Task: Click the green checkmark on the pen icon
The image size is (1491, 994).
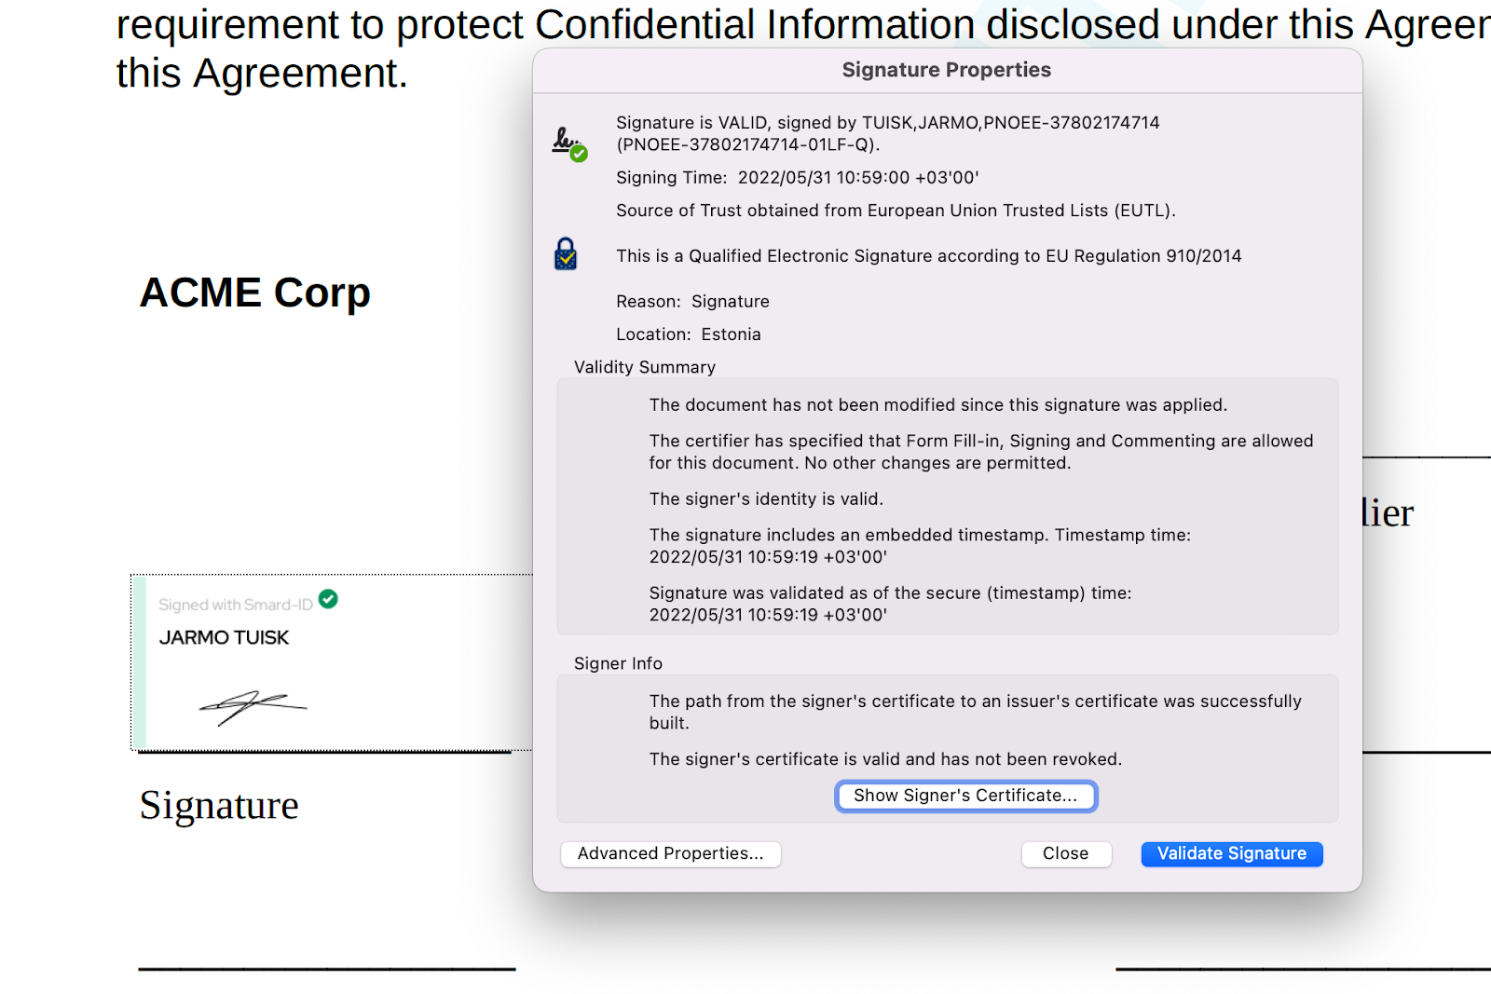Action: (x=581, y=153)
